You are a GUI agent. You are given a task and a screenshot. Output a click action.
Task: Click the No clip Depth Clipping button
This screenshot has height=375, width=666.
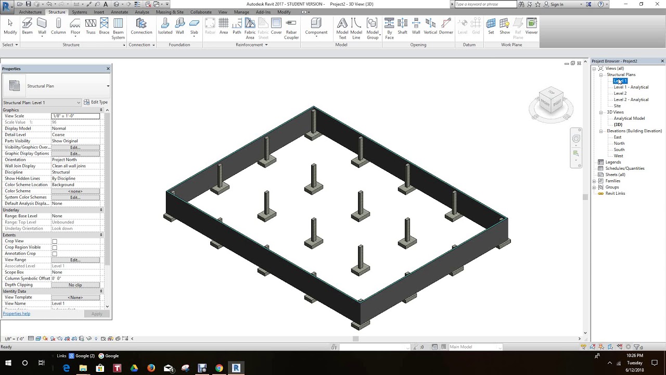click(75, 285)
